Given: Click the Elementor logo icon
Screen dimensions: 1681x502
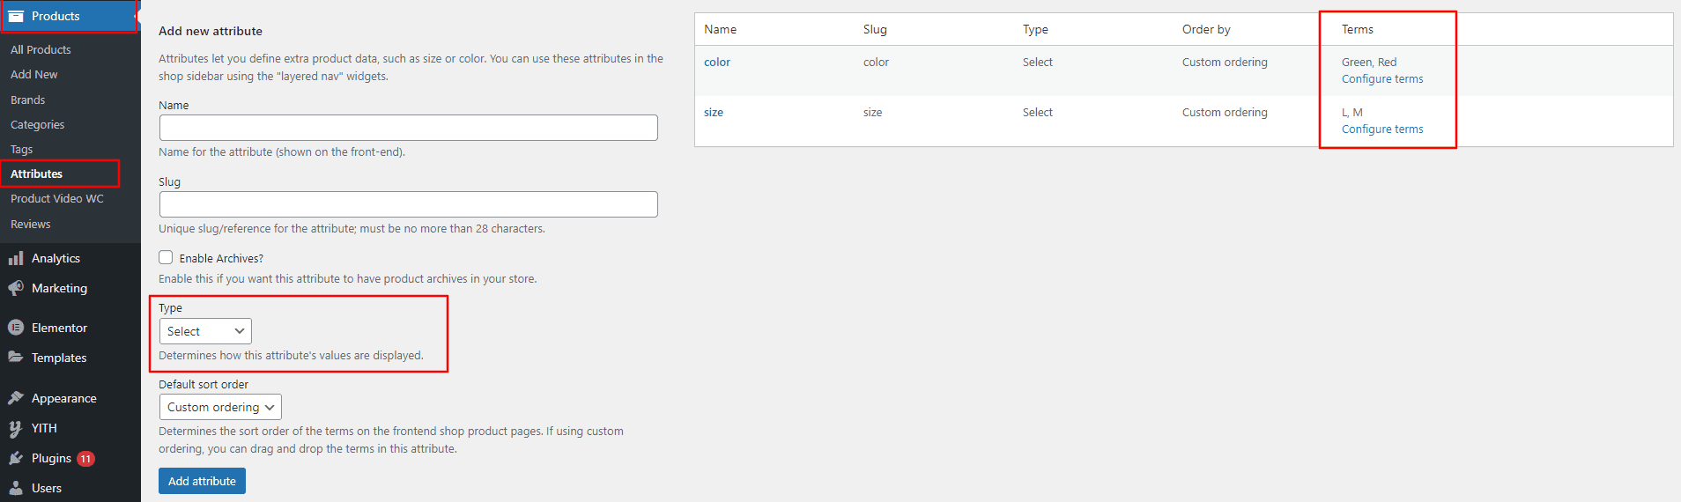Looking at the screenshot, I should tap(16, 328).
